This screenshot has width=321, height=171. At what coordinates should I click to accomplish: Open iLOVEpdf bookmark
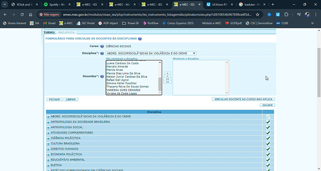[x=234, y=23]
